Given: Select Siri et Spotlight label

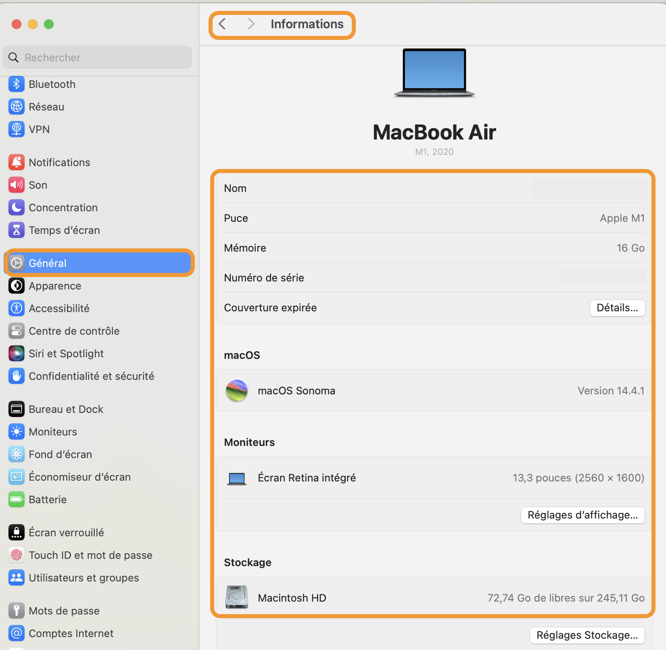Looking at the screenshot, I should tap(66, 354).
